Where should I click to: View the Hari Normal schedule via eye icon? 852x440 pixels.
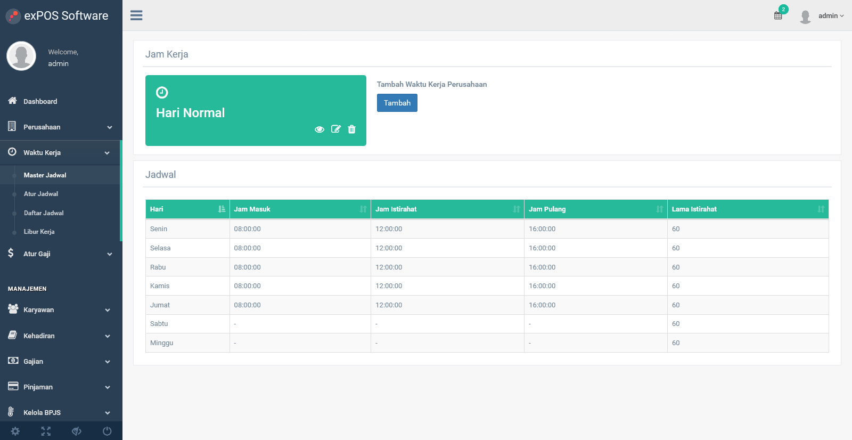[x=319, y=129]
